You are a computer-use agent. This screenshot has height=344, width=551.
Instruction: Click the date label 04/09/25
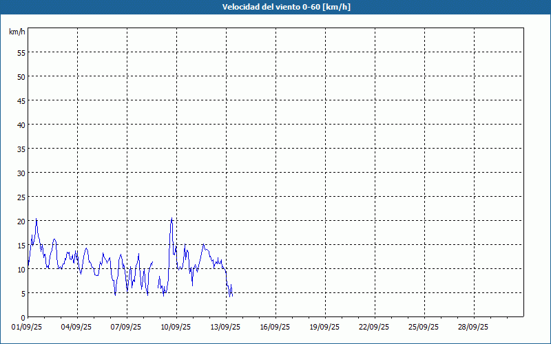coord(76,327)
